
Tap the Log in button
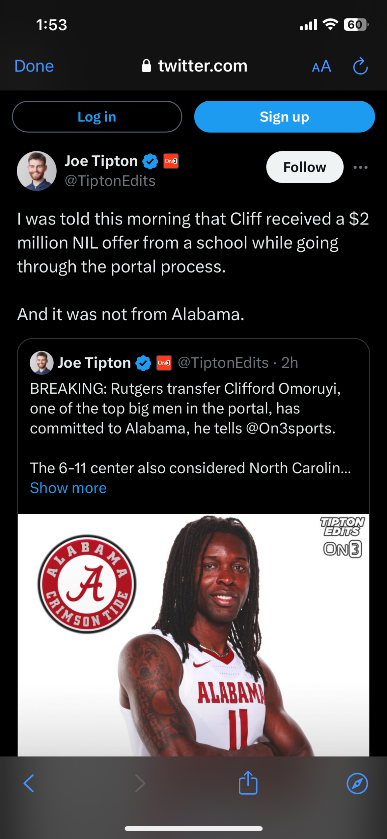click(x=97, y=117)
